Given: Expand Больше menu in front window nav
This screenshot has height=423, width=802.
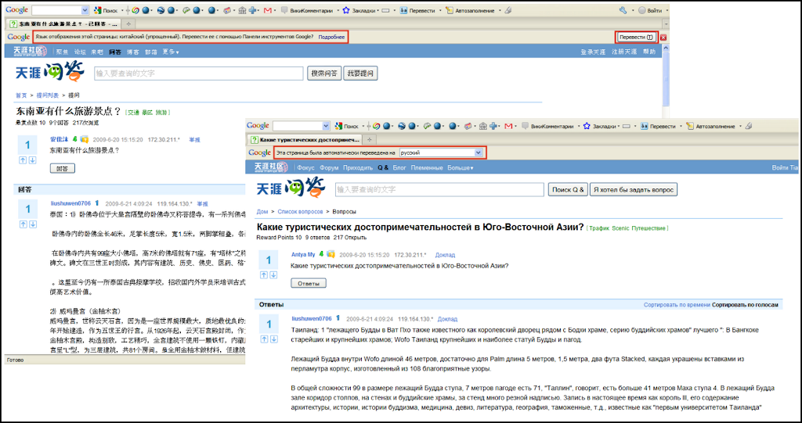Looking at the screenshot, I should pyautogui.click(x=460, y=167).
